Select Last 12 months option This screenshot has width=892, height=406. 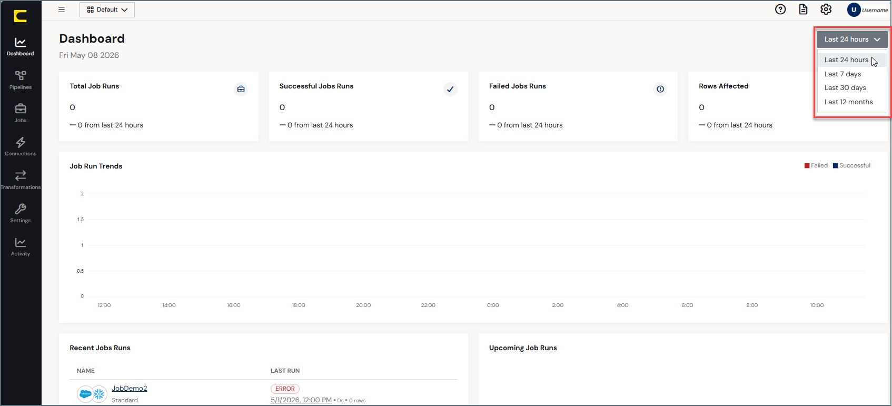(852, 102)
